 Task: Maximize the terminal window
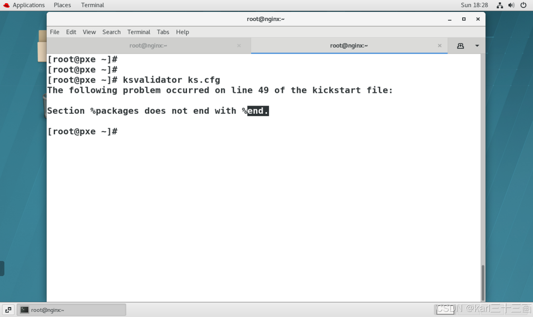464,19
